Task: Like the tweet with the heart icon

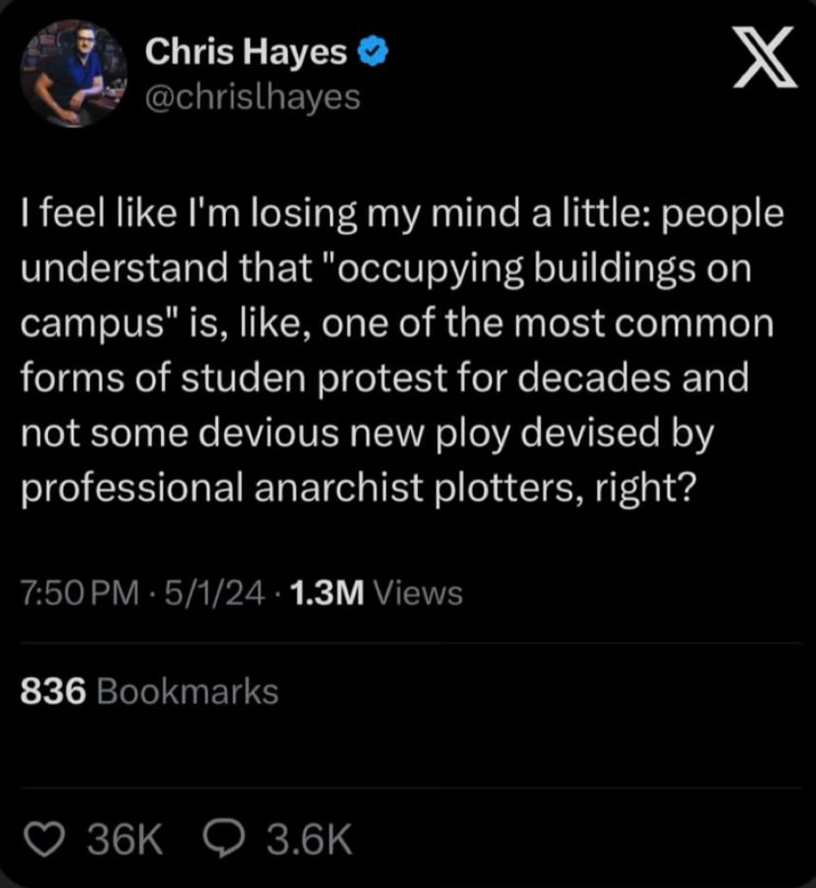Action: pyautogui.click(x=46, y=840)
